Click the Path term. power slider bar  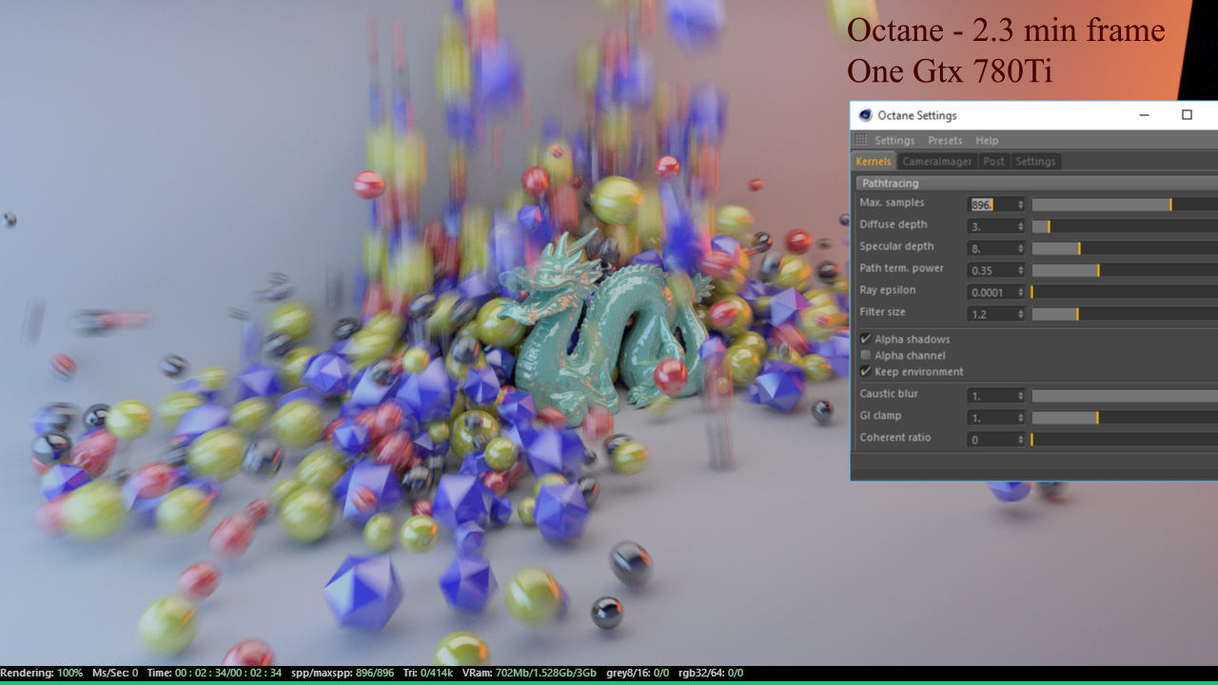[x=1125, y=270]
